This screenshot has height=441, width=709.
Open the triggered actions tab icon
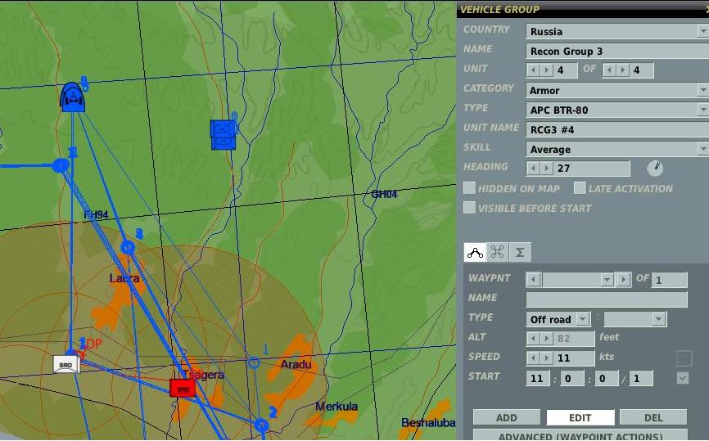pyautogui.click(x=497, y=252)
